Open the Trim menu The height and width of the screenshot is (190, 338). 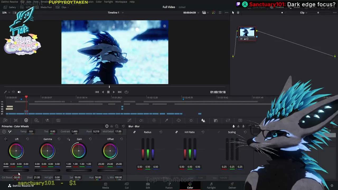(x=36, y=2)
